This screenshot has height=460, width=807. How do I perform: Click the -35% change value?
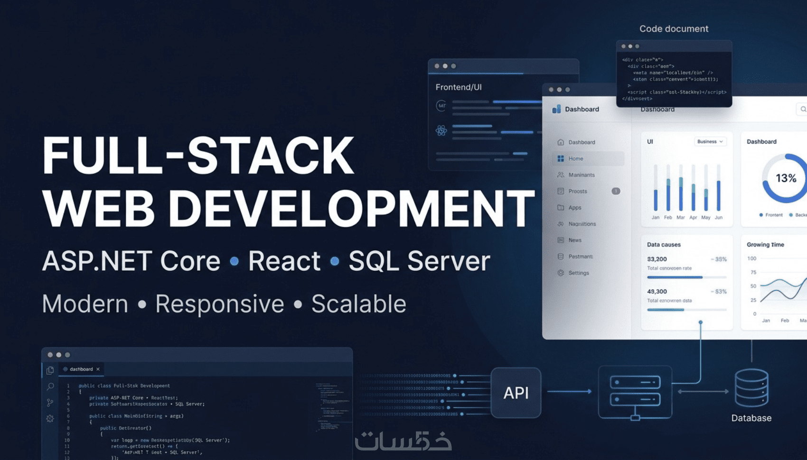point(719,259)
